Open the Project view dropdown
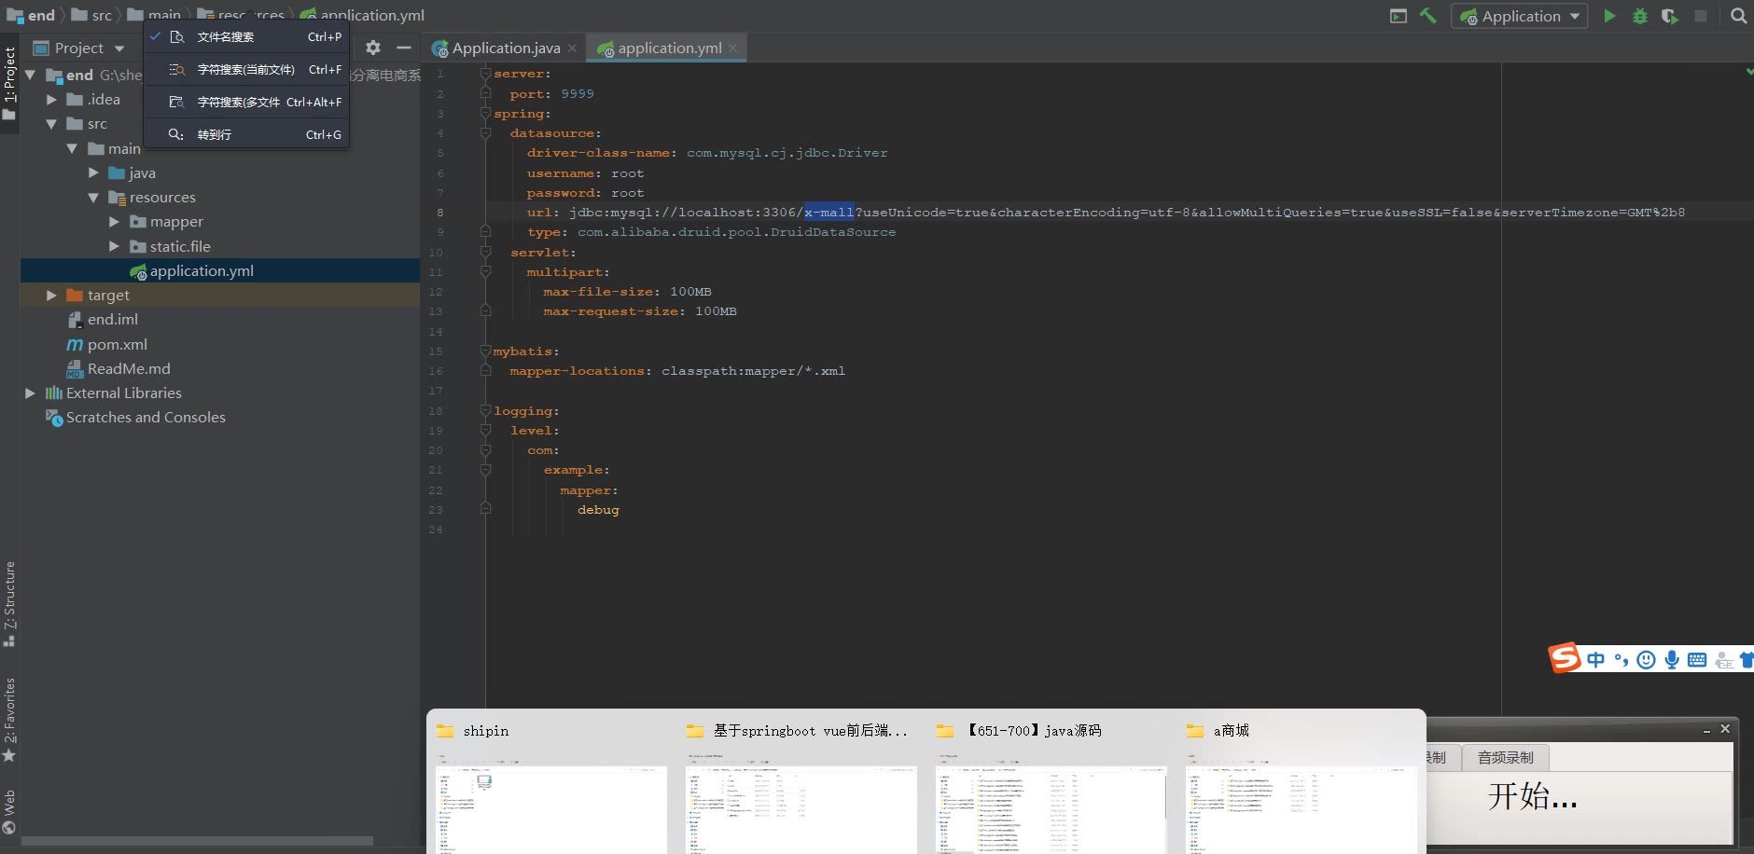Viewport: 1754px width, 854px height. coord(119,48)
